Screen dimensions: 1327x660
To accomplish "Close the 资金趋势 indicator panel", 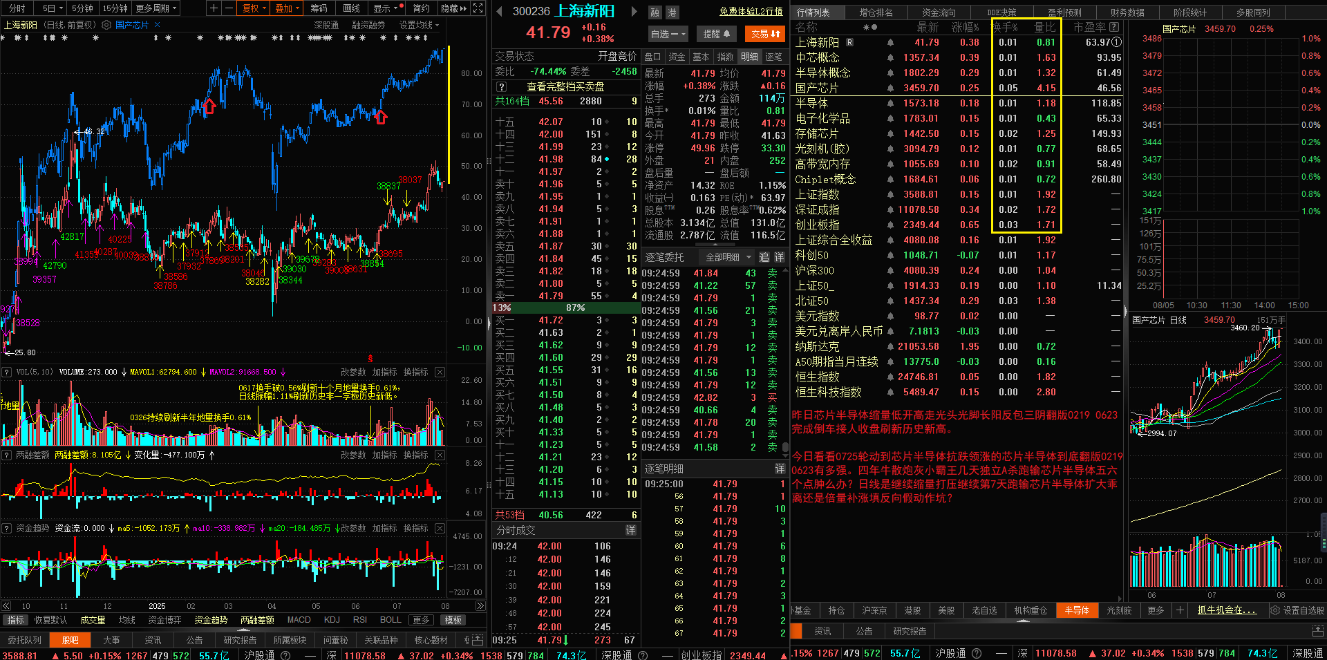I will (x=440, y=528).
